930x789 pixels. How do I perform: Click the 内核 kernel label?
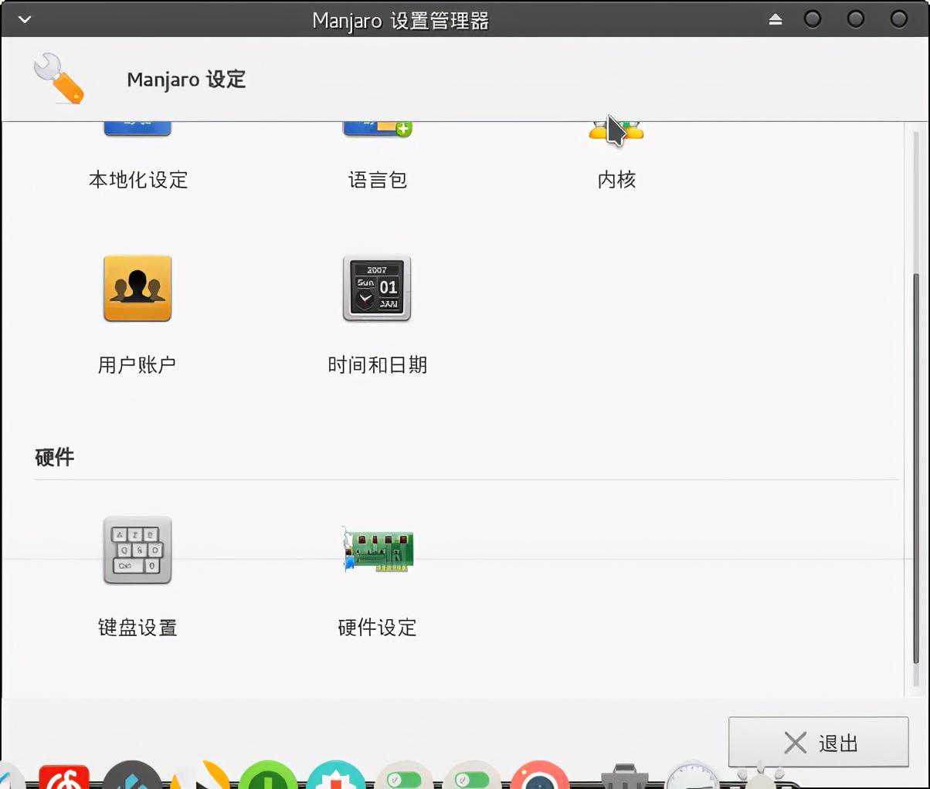click(616, 180)
